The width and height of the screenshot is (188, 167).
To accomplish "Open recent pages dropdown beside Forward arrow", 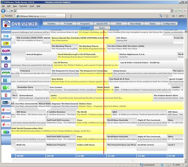I will [12, 11].
